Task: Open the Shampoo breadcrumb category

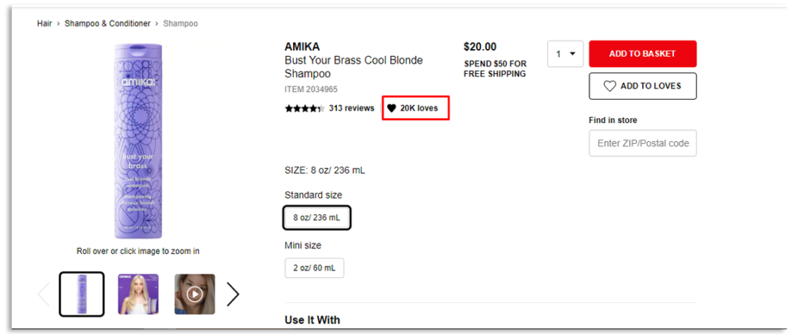Action: point(180,23)
